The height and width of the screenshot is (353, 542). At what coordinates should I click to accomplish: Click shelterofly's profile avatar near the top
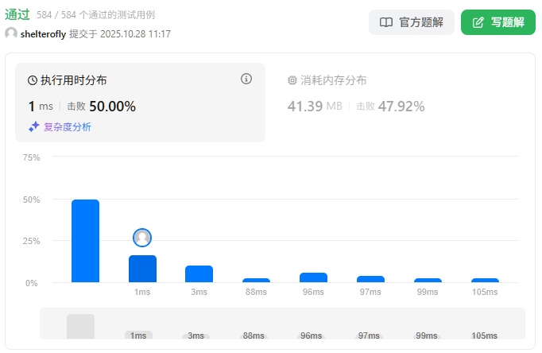click(x=11, y=33)
